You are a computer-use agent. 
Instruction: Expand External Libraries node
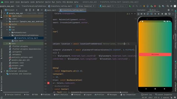pos(4,71)
